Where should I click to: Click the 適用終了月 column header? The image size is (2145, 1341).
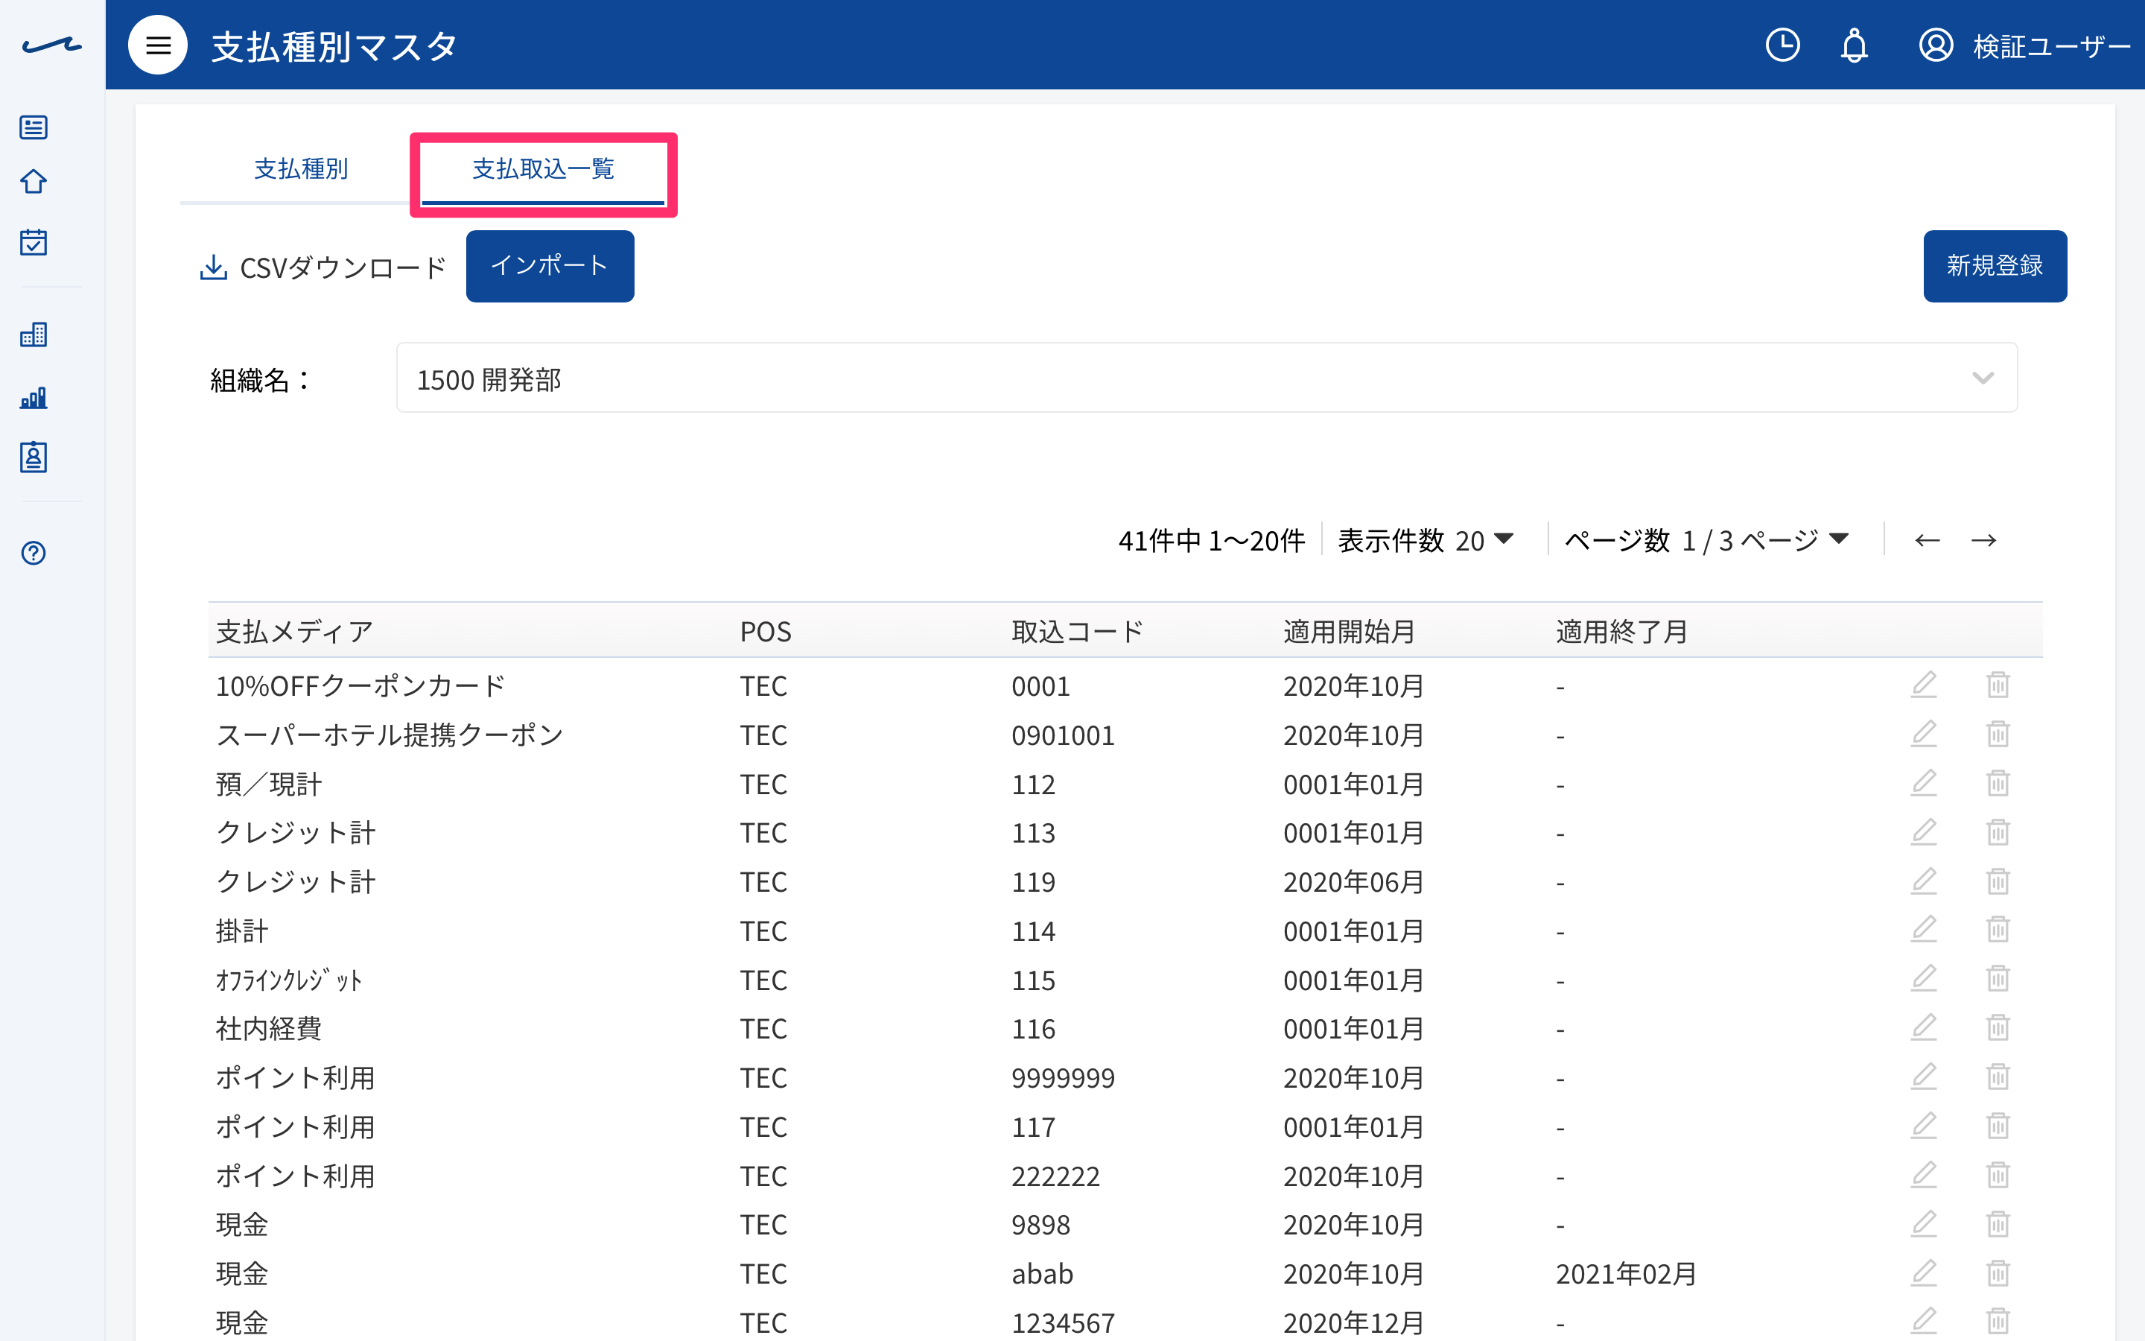[x=1622, y=632]
